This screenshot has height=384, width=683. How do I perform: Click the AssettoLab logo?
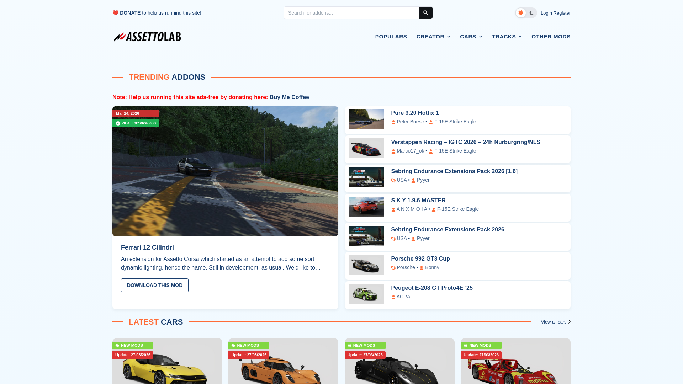pos(147,37)
